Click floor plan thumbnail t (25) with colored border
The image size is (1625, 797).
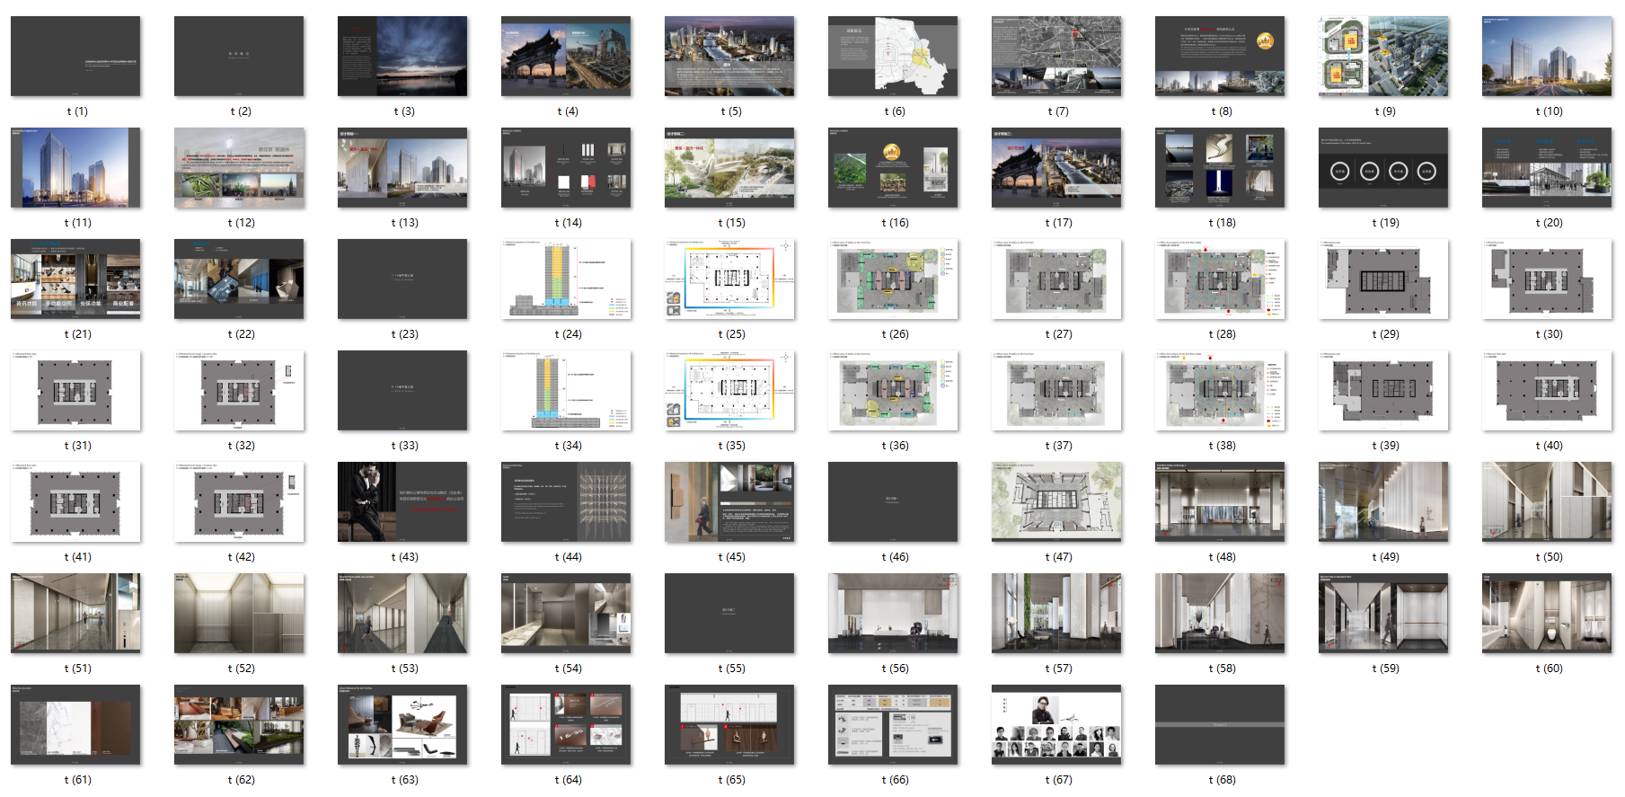pyautogui.click(x=729, y=279)
